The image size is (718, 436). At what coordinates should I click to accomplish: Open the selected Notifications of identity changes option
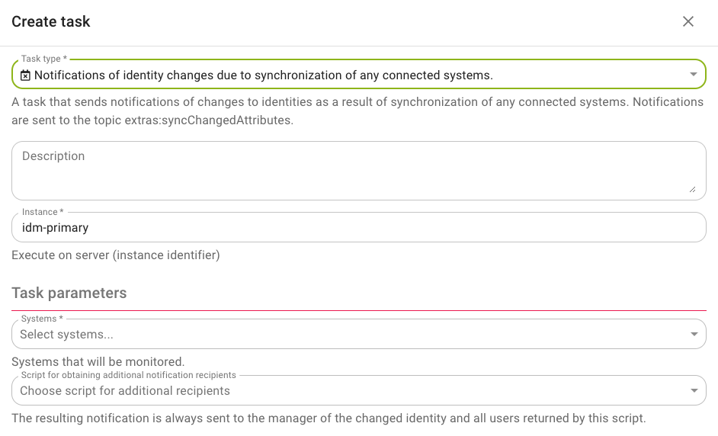263,75
